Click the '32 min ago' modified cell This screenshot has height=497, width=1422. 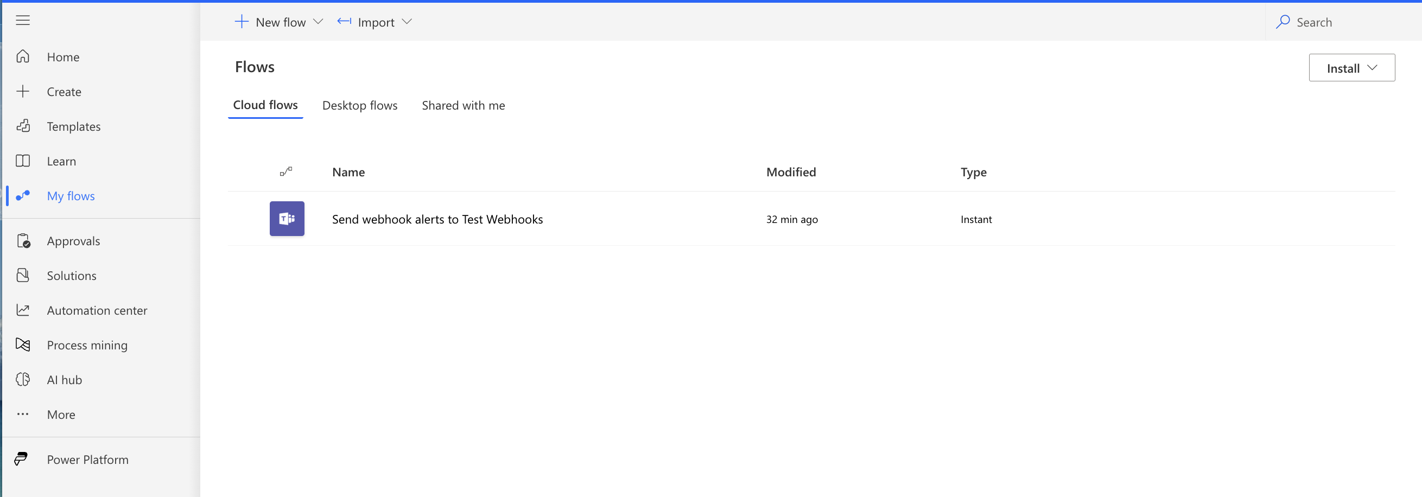click(x=791, y=219)
